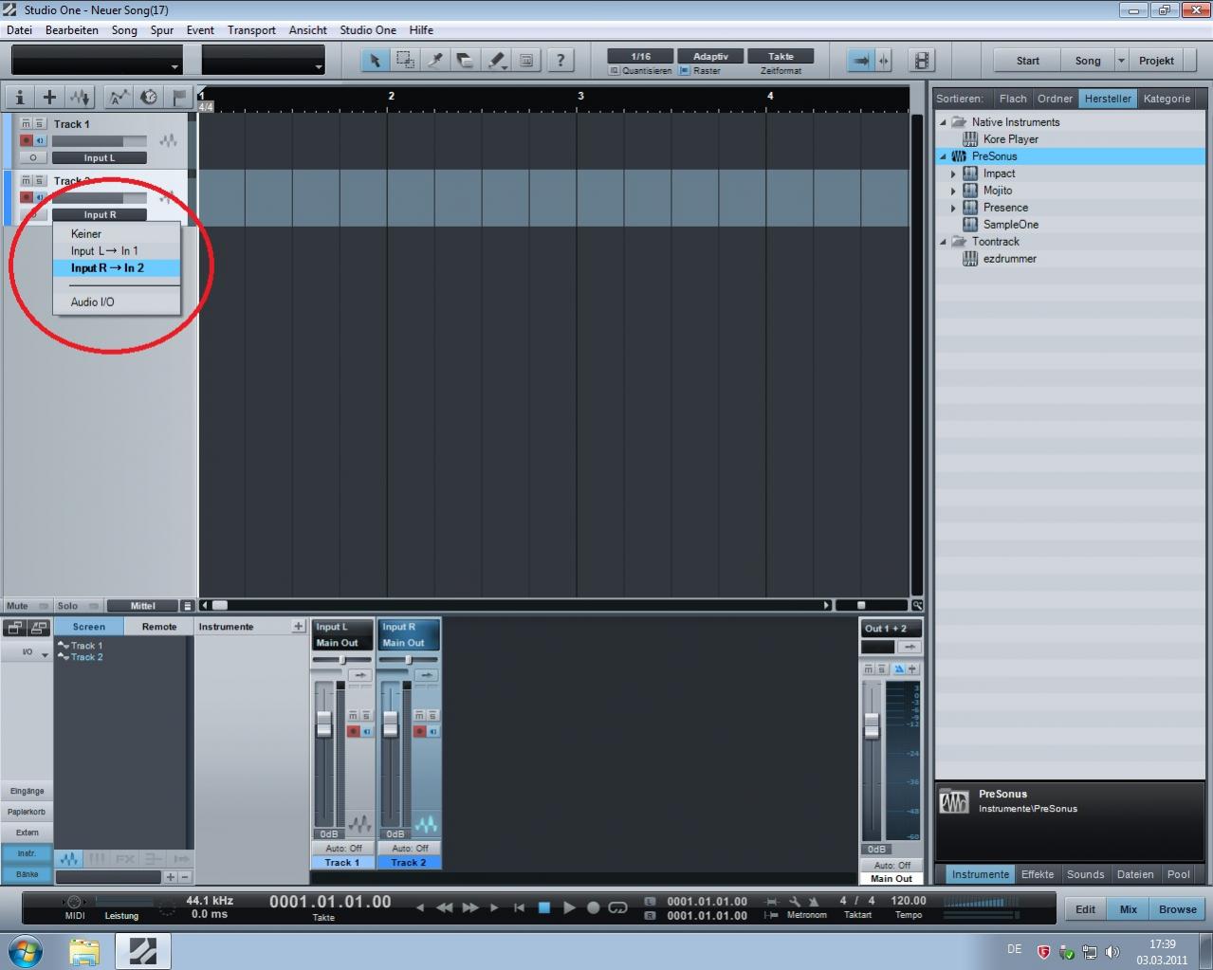Image resolution: width=1213 pixels, height=970 pixels.
Task: Open the I/O dropdown in console
Action: (27, 652)
